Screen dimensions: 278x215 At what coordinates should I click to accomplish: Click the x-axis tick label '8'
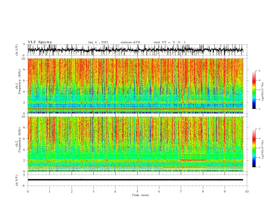pyautogui.click(x=203, y=191)
